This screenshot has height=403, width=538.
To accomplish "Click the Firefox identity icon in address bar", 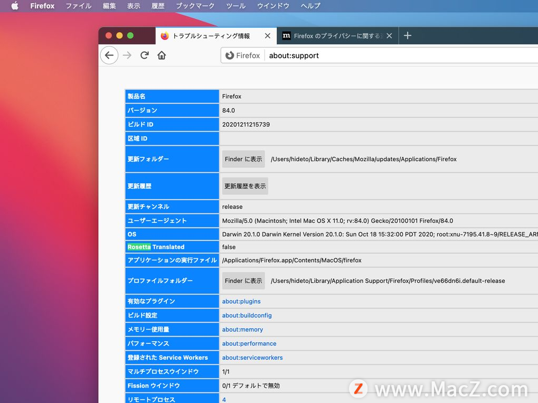I will tap(230, 55).
